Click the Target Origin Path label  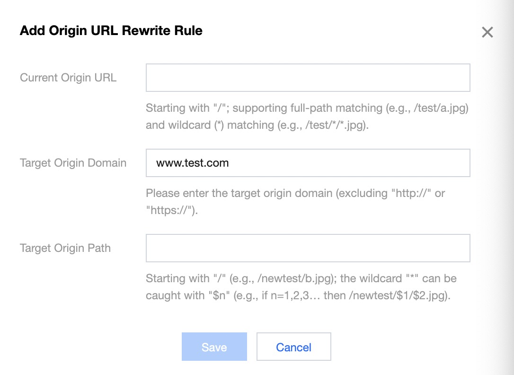pos(65,248)
